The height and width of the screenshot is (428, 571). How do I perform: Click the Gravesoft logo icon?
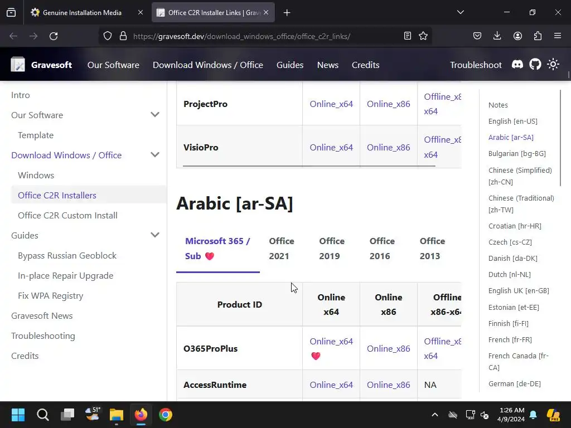pyautogui.click(x=18, y=65)
